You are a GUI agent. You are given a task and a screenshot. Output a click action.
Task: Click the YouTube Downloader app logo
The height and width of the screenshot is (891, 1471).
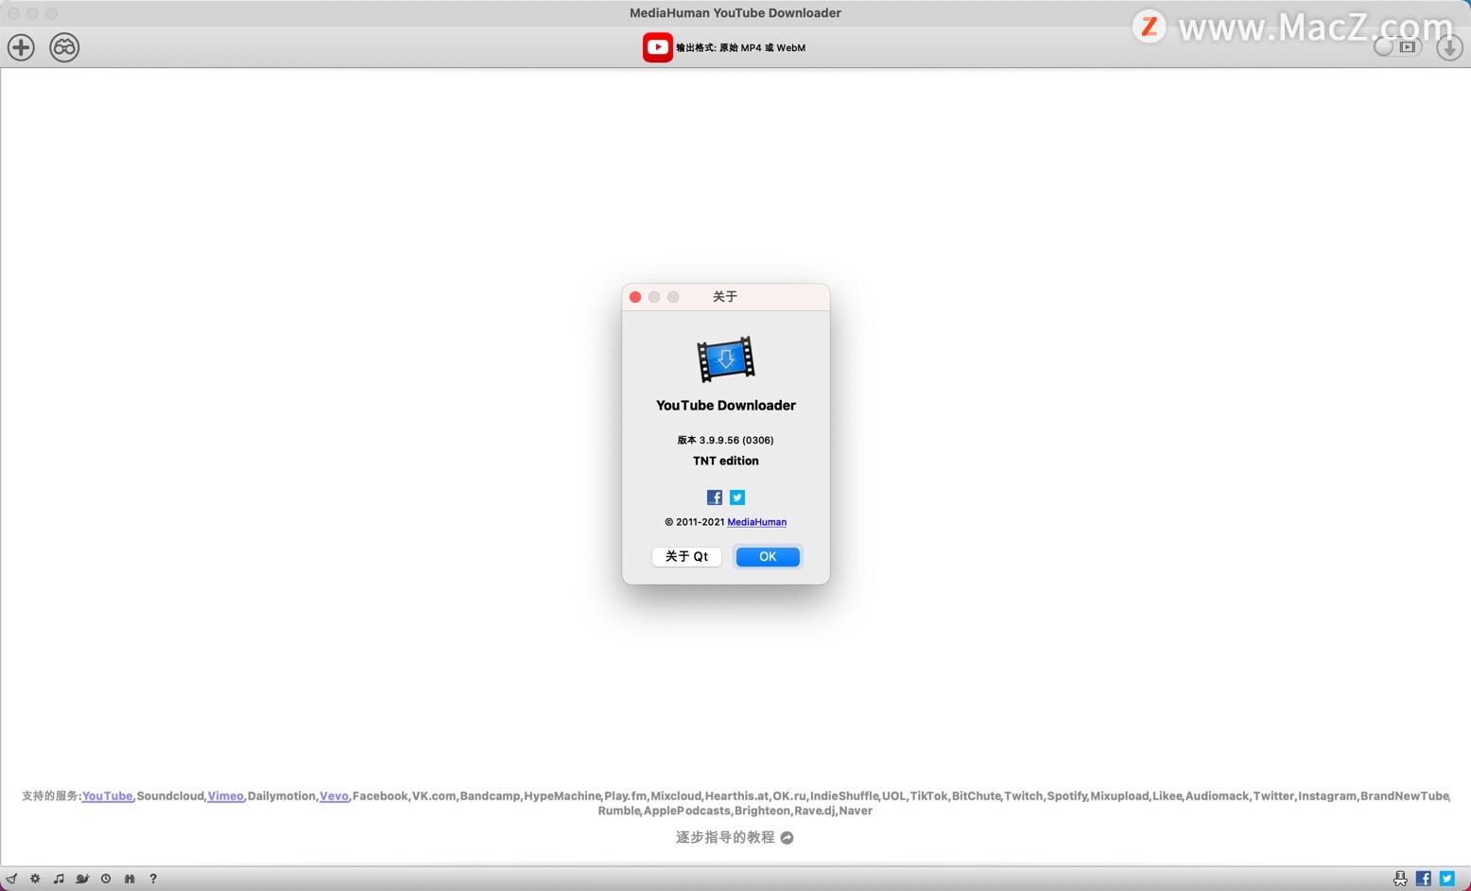[726, 359]
